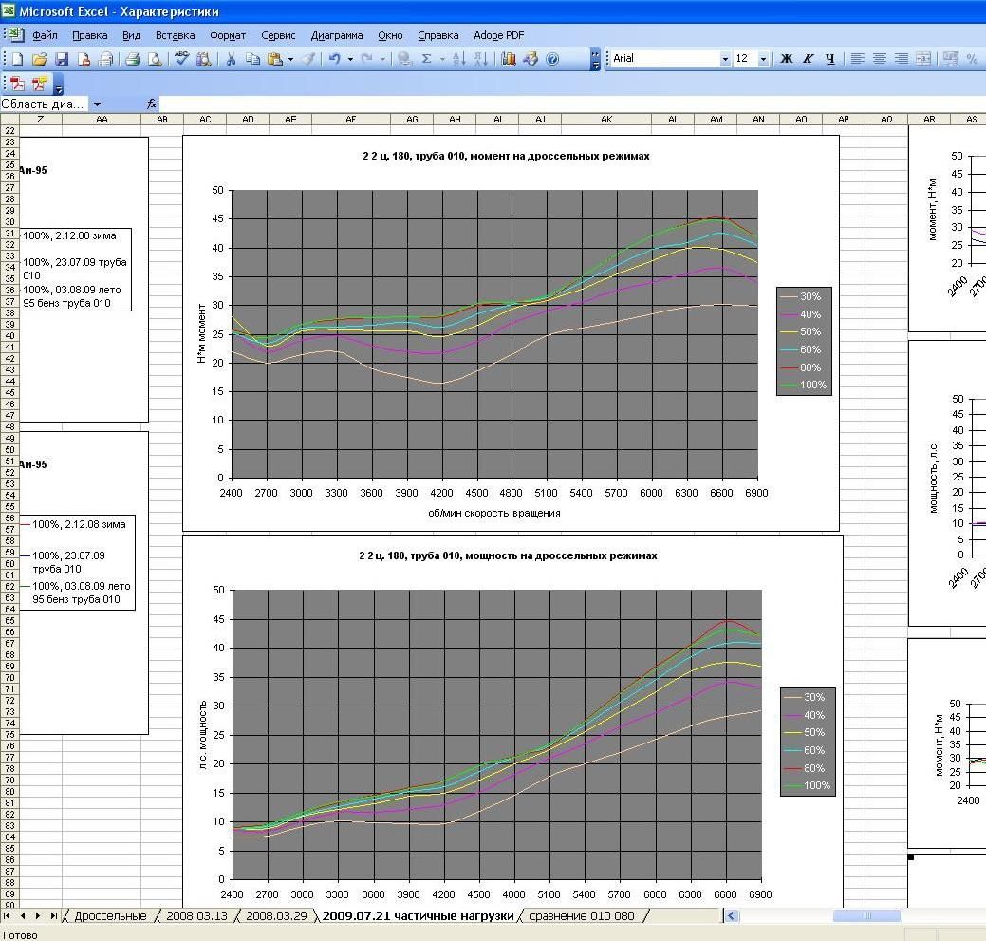Click the first Adobe PDF convert icon
This screenshot has height=941, width=986.
[x=18, y=83]
